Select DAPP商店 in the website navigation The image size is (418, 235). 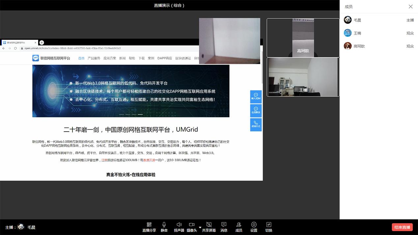coord(164,58)
